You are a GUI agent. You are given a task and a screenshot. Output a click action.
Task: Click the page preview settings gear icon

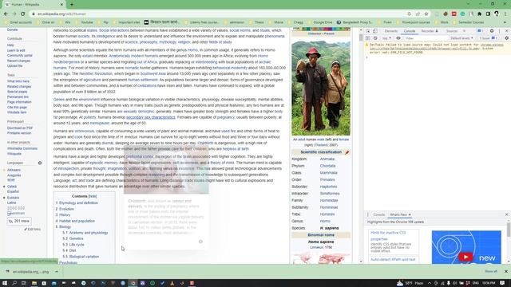tap(200, 242)
